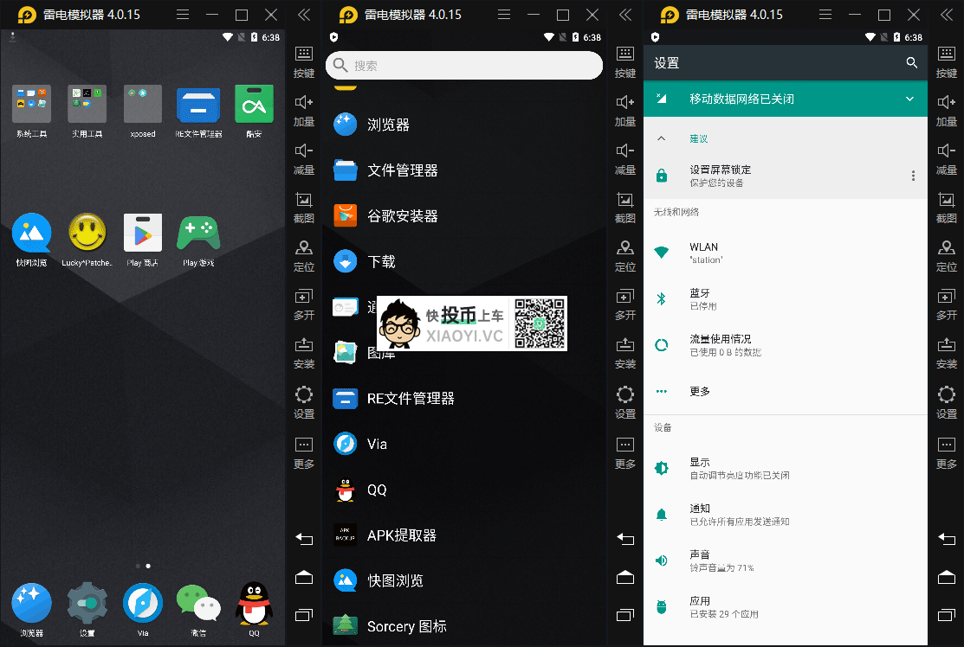Click 减量 volume down in middle emulator sidebar
The width and height of the screenshot is (964, 647).
point(625,159)
